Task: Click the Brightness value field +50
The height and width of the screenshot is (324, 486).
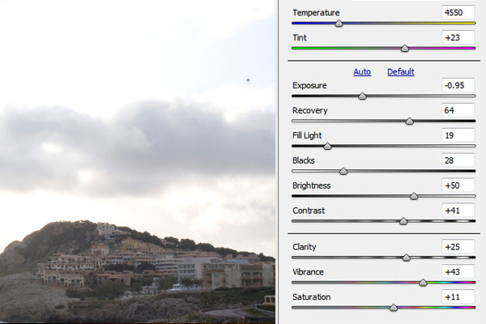Action: 458,185
